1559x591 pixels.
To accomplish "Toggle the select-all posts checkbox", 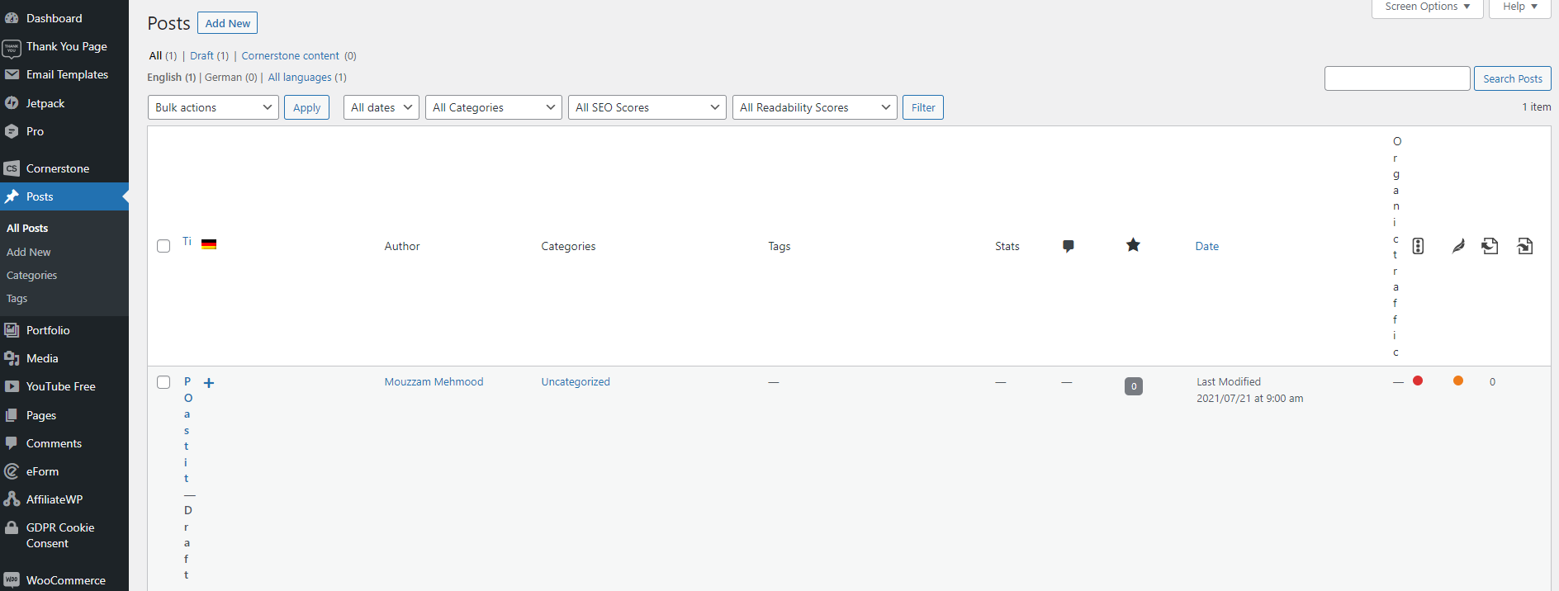I will 163,246.
